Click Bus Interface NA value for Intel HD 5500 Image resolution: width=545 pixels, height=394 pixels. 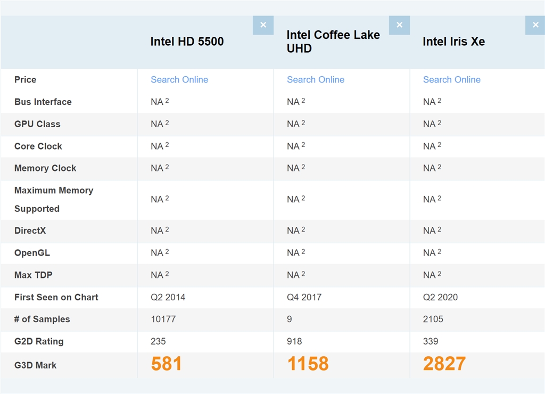[160, 102]
